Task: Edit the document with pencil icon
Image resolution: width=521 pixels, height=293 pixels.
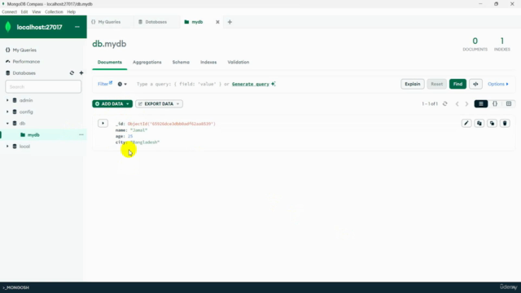Action: [x=466, y=123]
